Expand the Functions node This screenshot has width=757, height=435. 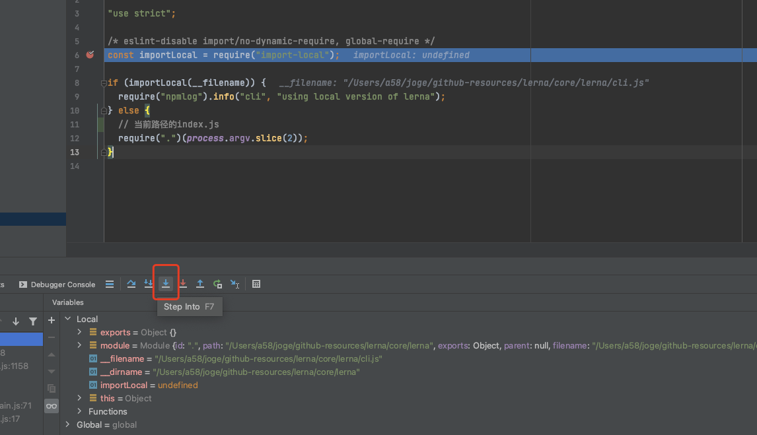click(x=80, y=411)
